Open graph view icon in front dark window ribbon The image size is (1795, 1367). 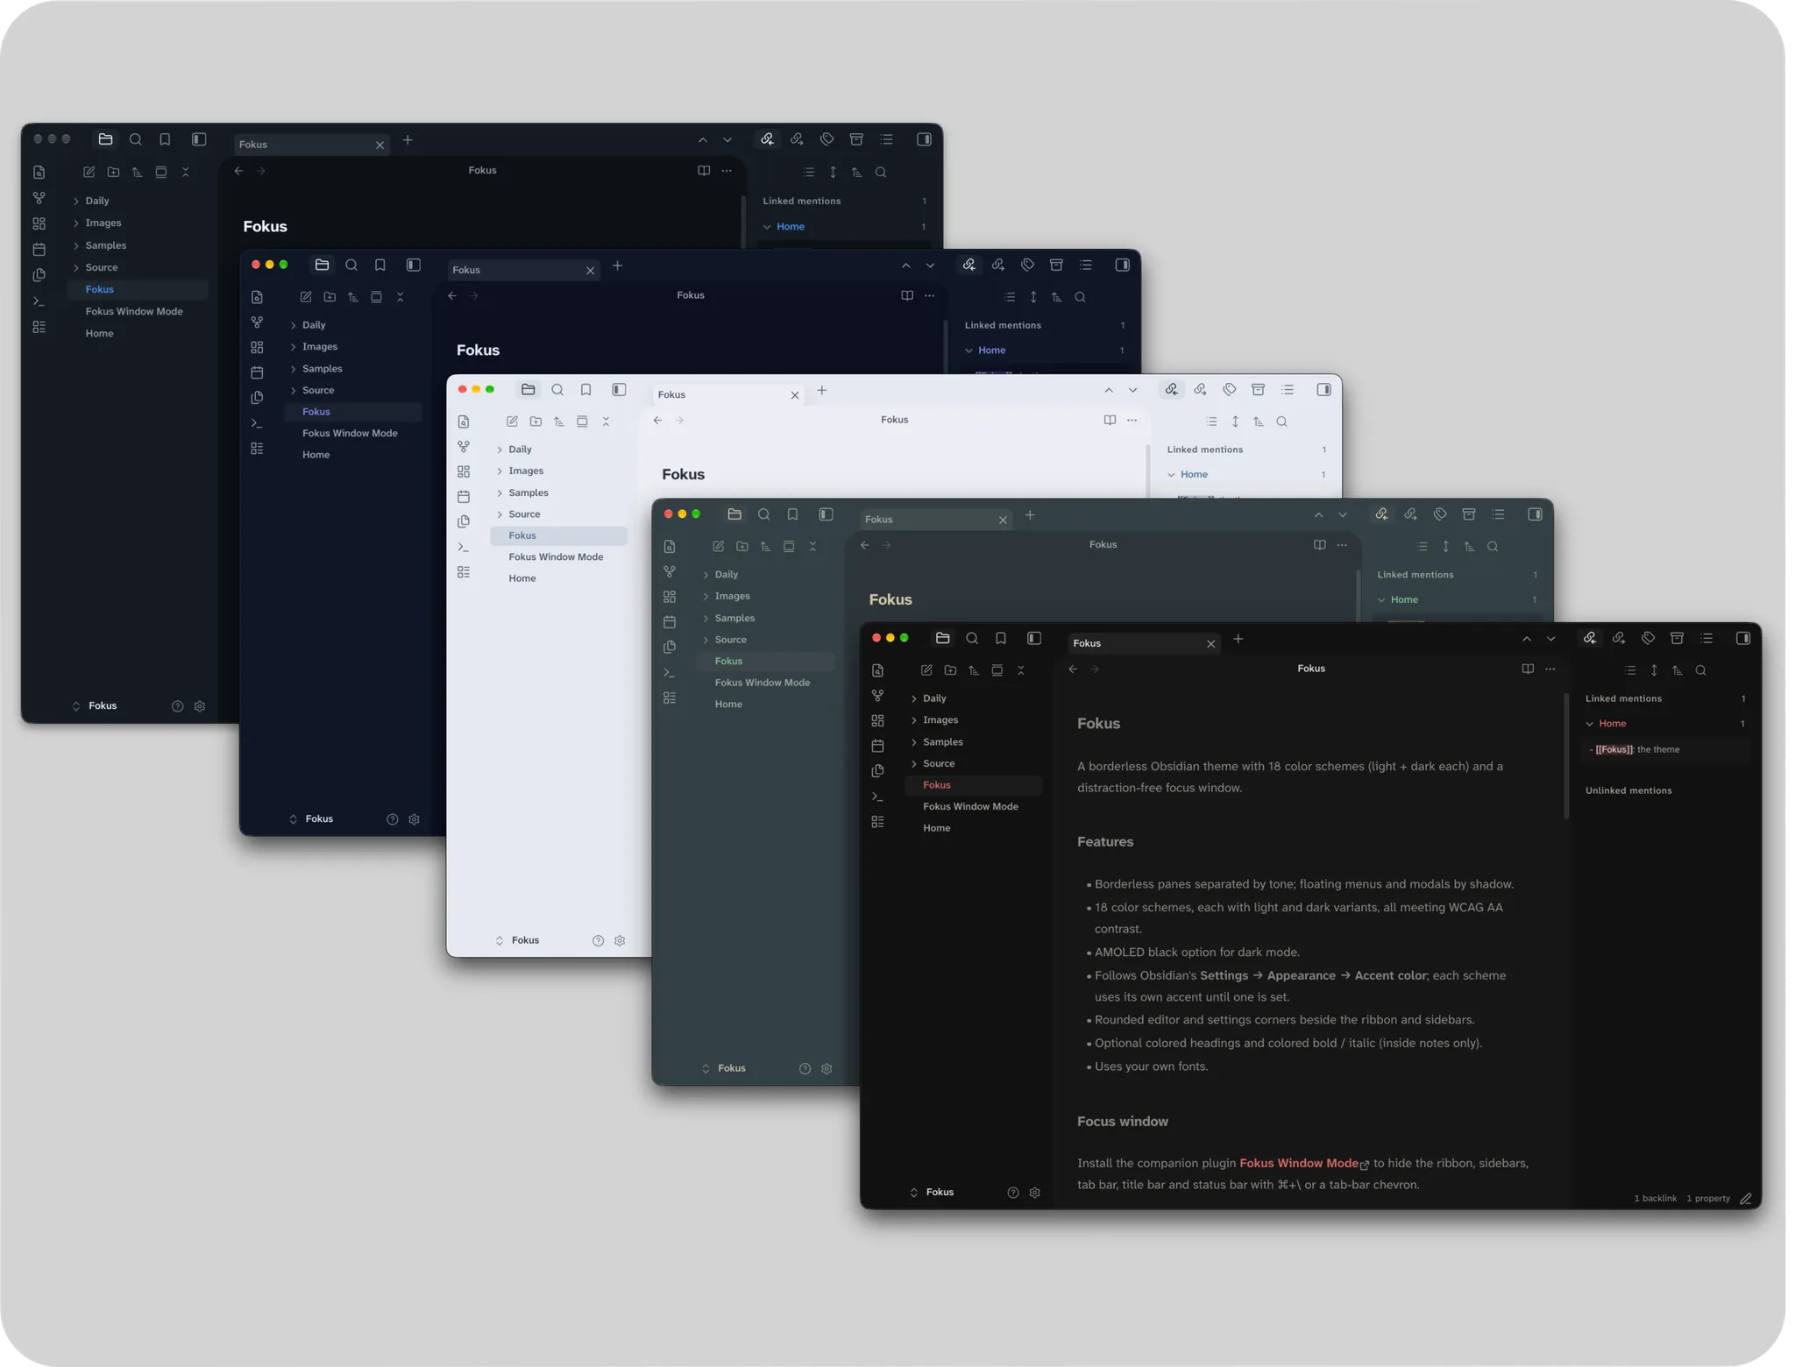(x=877, y=696)
